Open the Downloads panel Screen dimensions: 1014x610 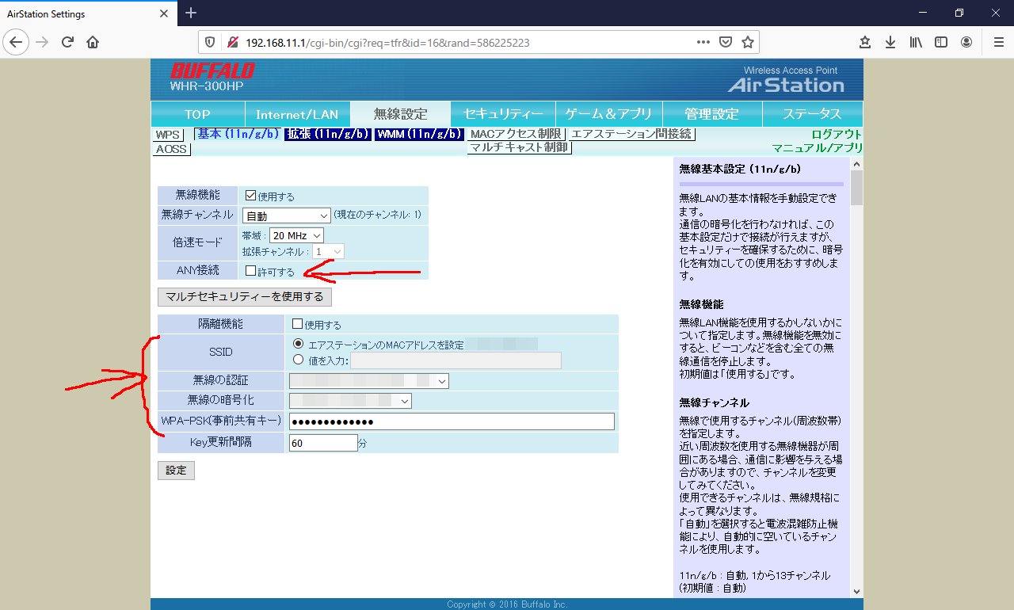pyautogui.click(x=890, y=42)
